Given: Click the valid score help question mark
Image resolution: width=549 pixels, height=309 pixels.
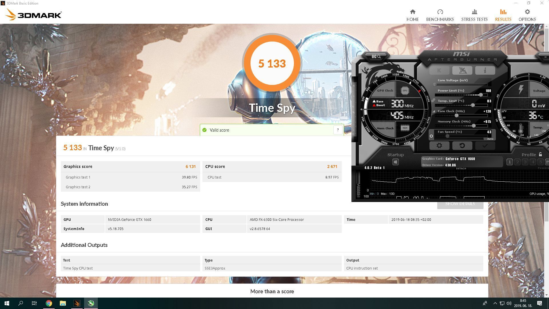Looking at the screenshot, I should click(x=338, y=130).
